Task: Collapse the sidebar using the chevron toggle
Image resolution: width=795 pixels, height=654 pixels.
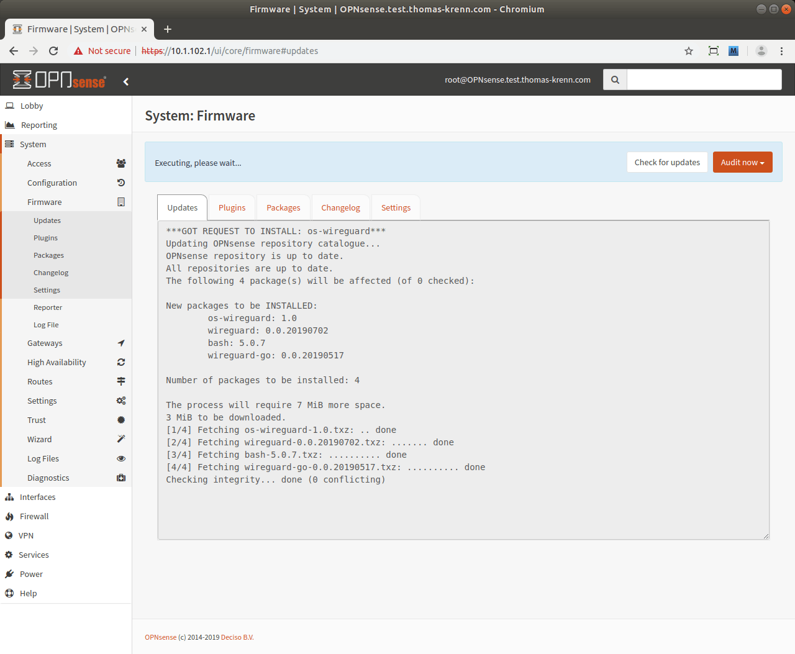Action: click(x=126, y=81)
